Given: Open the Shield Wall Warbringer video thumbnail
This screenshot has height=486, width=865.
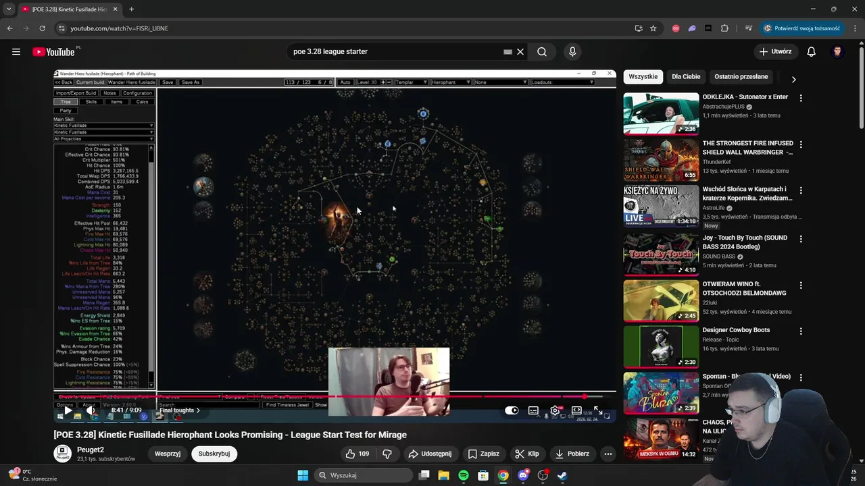Looking at the screenshot, I should point(661,160).
